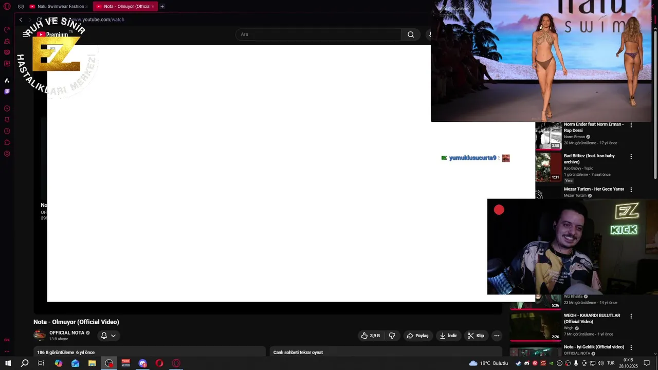
Task: Click in the YouTube Ara search field
Action: click(x=319, y=34)
